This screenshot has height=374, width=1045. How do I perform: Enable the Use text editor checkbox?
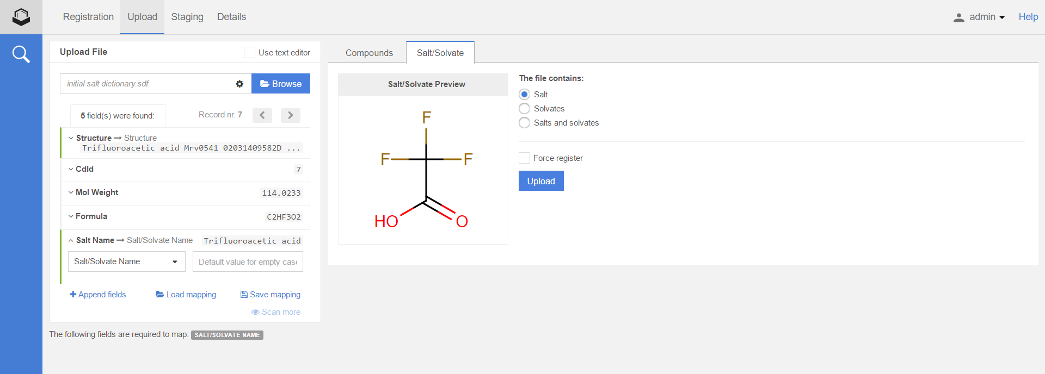[249, 52]
